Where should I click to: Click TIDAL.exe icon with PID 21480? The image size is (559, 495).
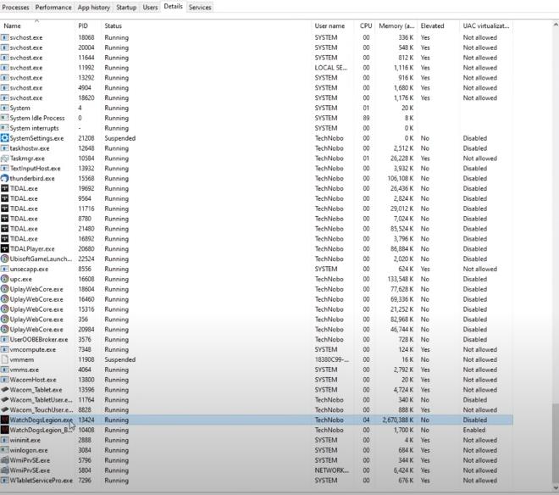(4, 229)
